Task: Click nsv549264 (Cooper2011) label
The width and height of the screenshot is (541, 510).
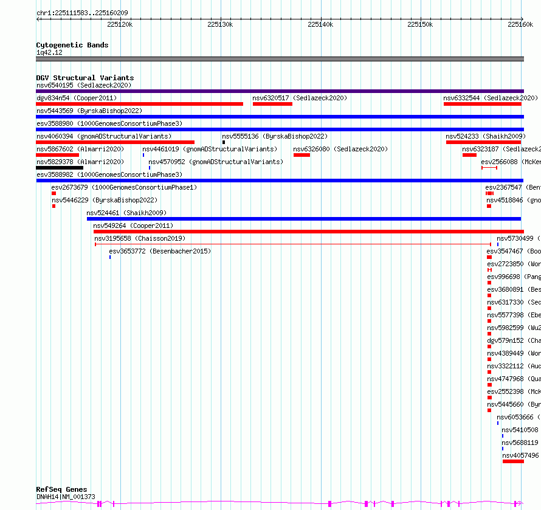Action: point(133,226)
